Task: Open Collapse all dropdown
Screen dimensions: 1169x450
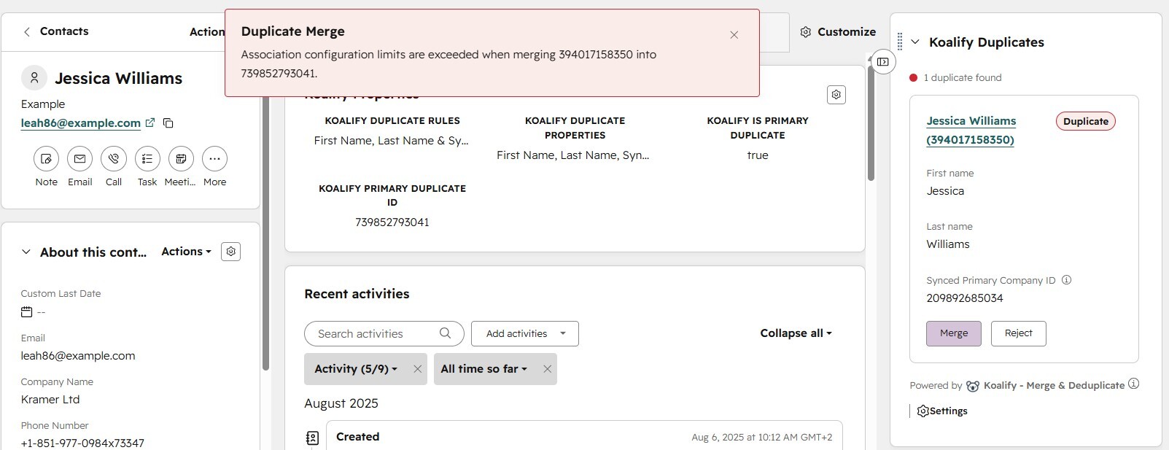Action: [796, 333]
